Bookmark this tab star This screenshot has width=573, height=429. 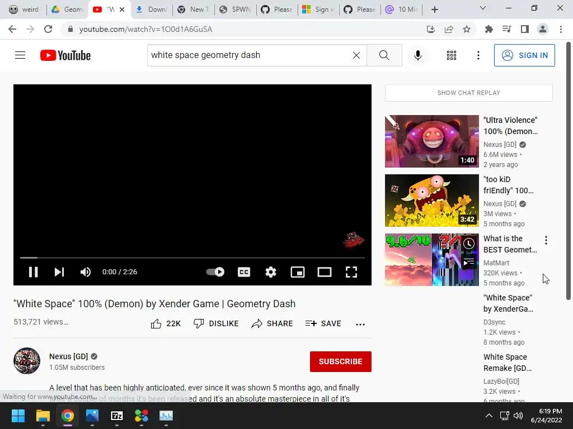pyautogui.click(x=467, y=29)
